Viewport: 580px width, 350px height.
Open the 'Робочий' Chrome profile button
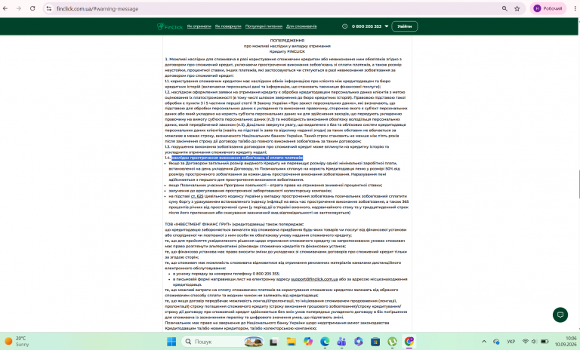tap(548, 8)
